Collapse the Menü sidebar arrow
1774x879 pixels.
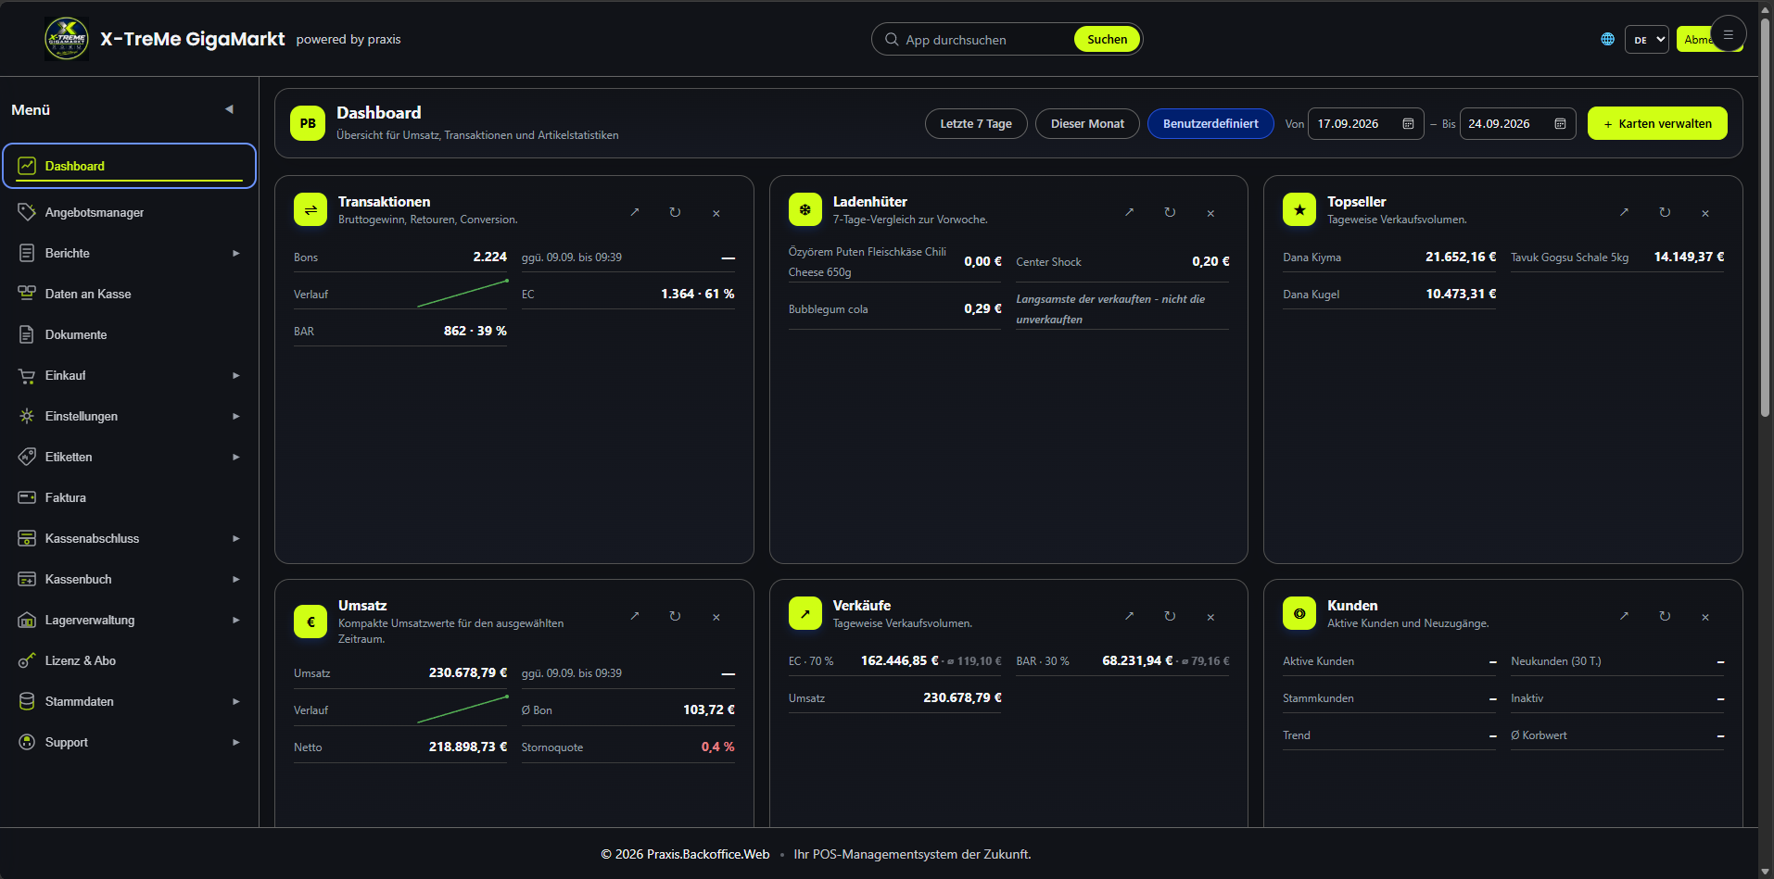229,109
